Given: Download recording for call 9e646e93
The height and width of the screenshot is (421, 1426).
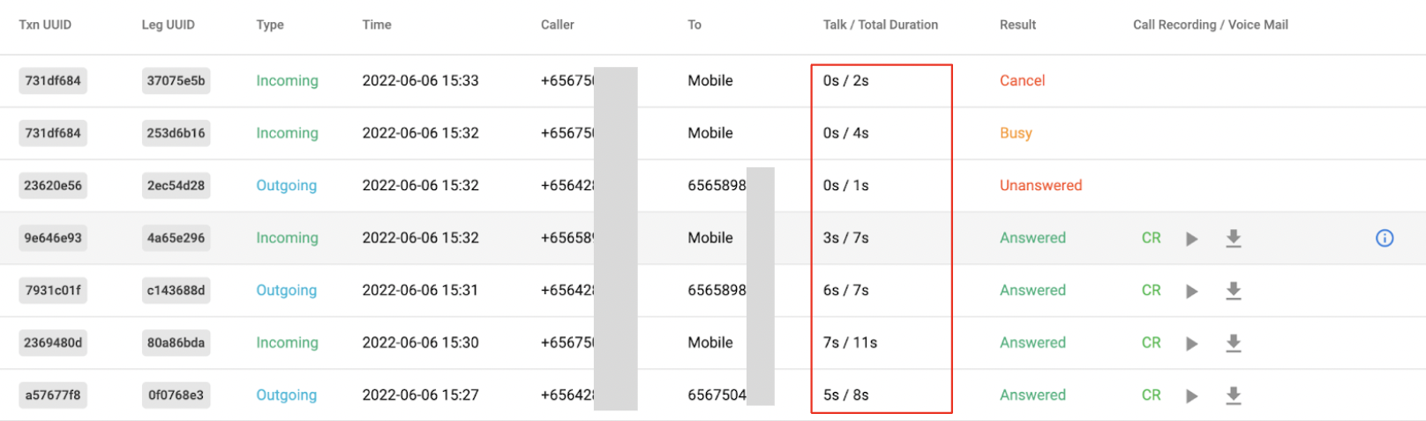Looking at the screenshot, I should (x=1234, y=238).
